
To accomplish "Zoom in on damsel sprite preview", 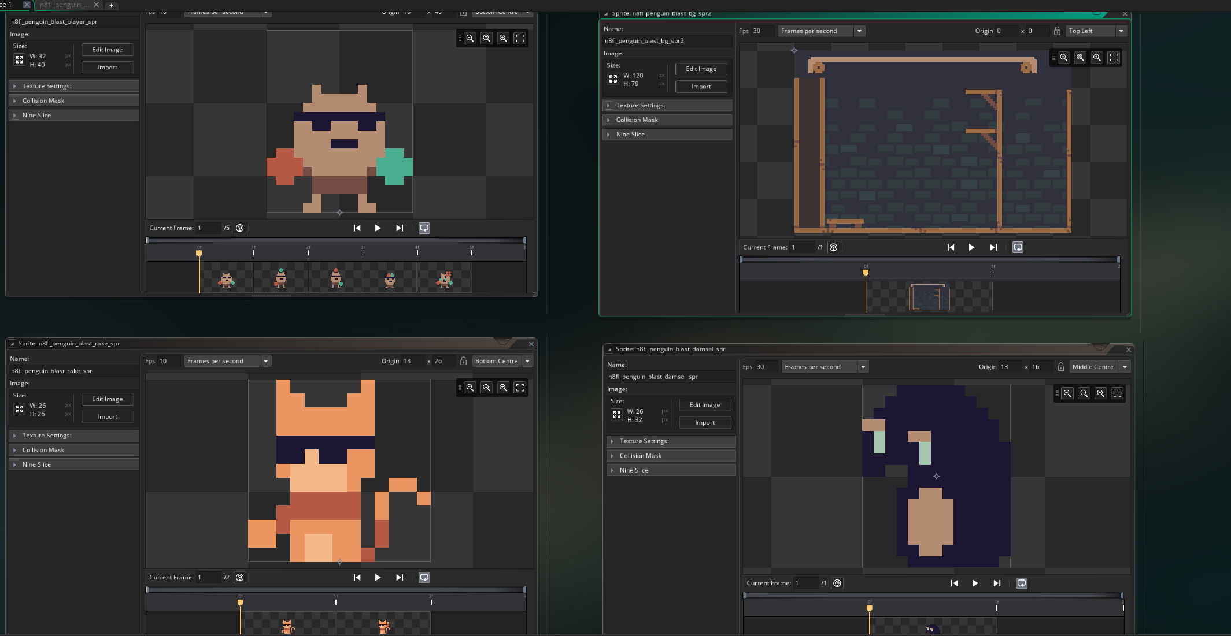I will point(1101,393).
